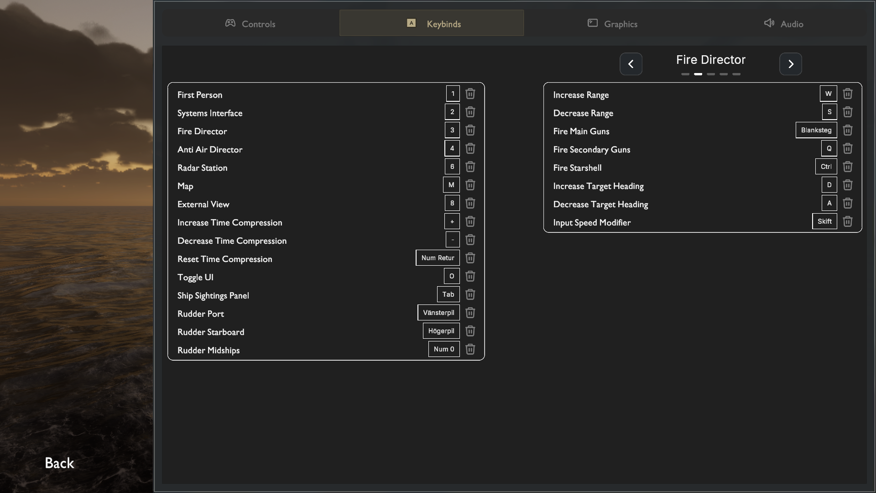
Task: Clear the Fire Starshell keybind
Action: (x=847, y=167)
